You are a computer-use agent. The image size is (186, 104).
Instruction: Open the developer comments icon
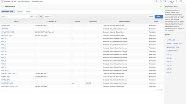click(156, 1)
